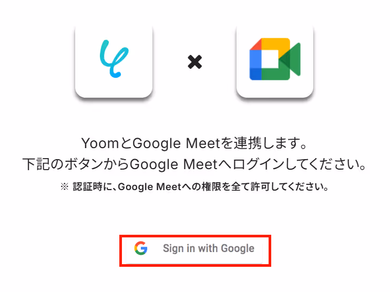Select the white Yoom logo card
390x292 pixels.
click(x=114, y=61)
